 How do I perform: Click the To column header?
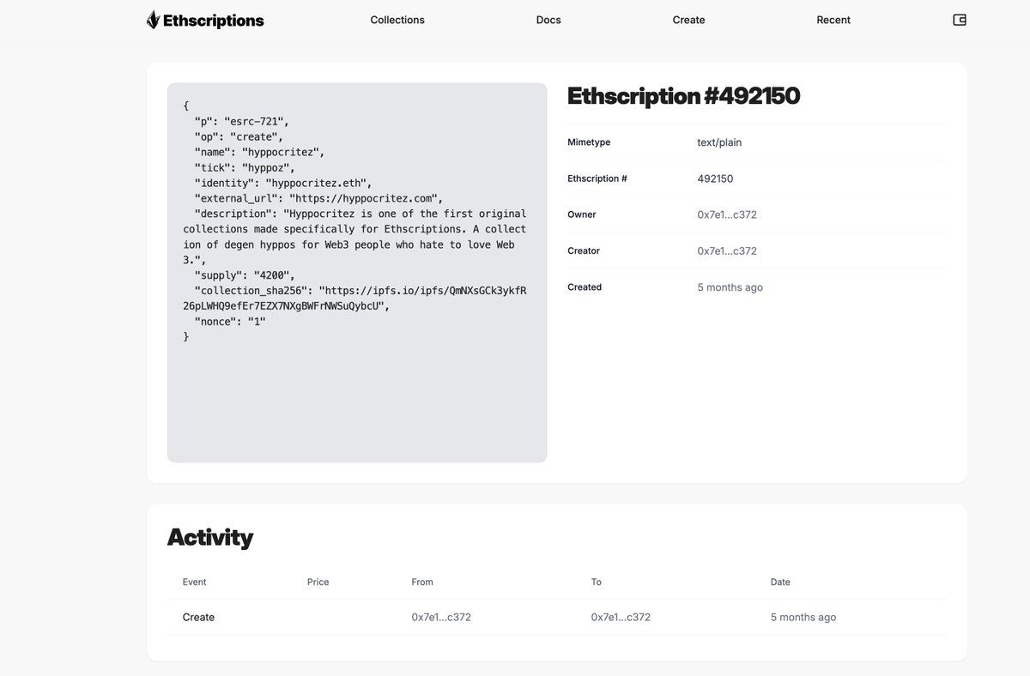(596, 582)
